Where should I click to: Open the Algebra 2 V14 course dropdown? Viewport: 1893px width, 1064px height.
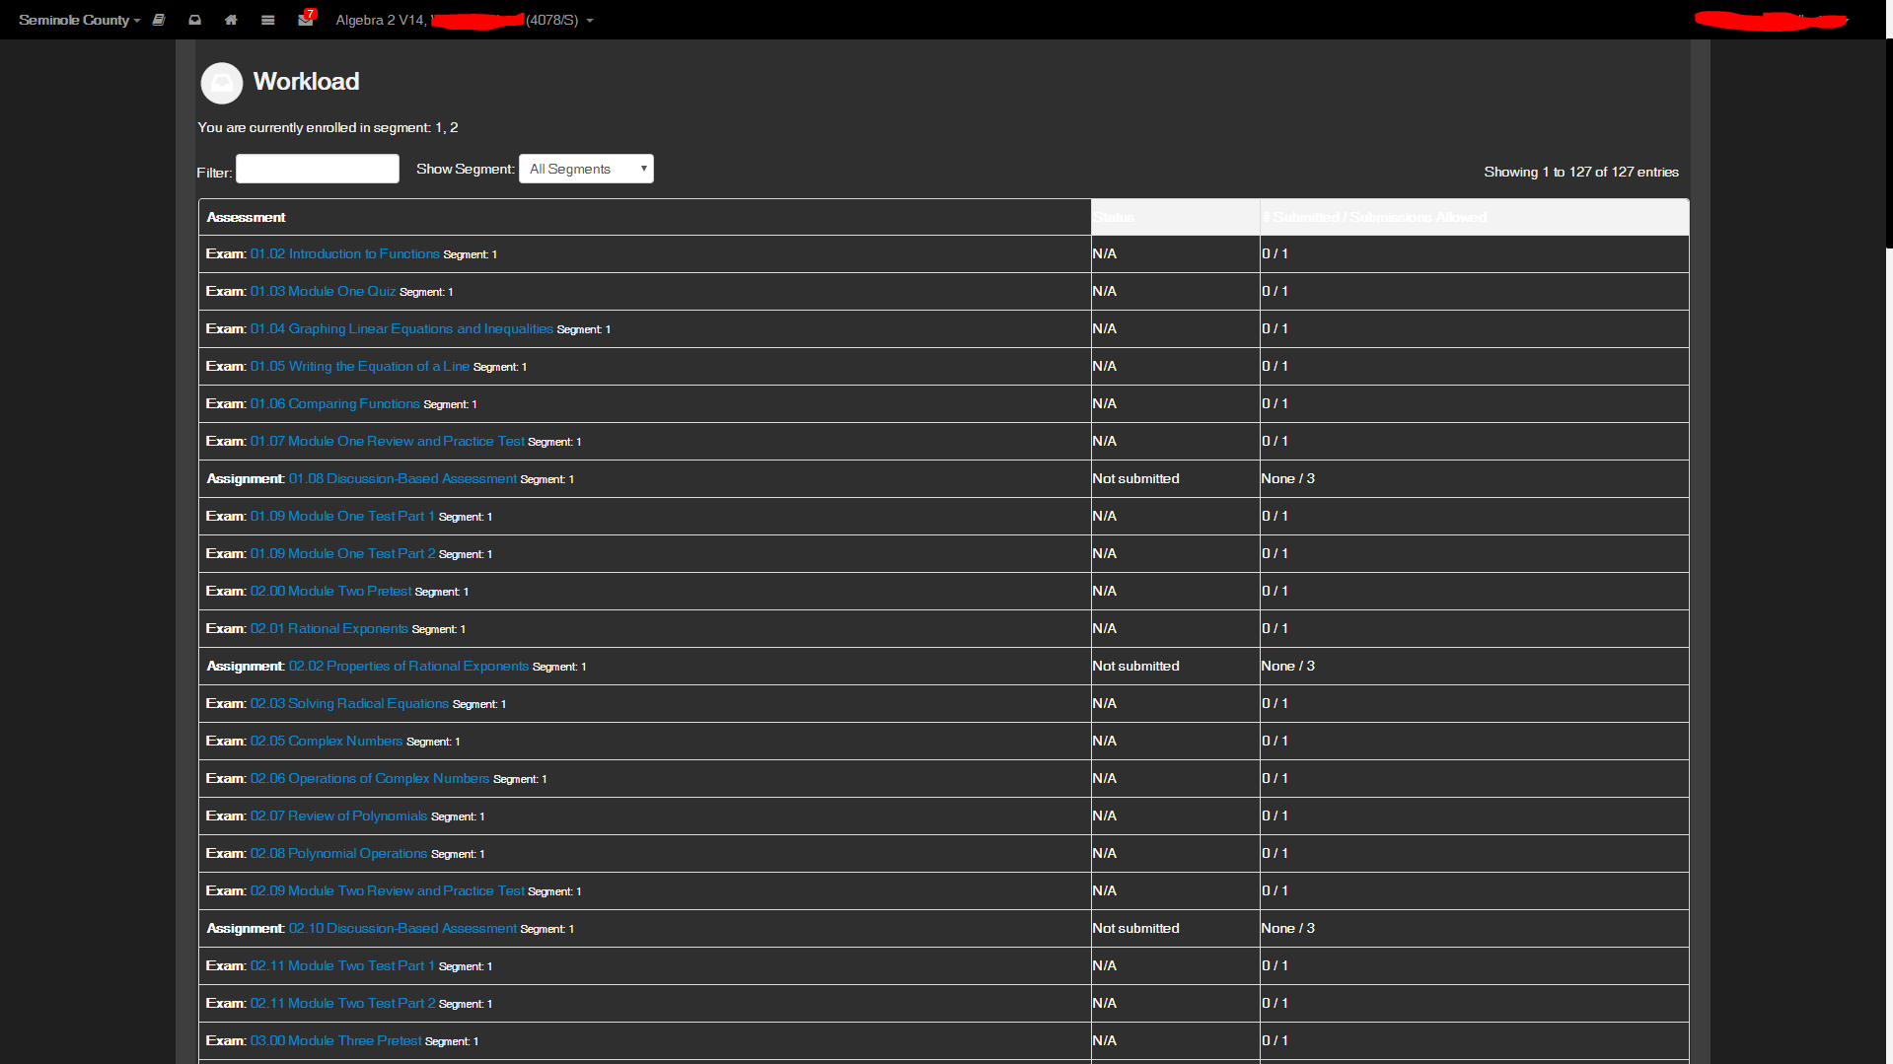coord(464,20)
